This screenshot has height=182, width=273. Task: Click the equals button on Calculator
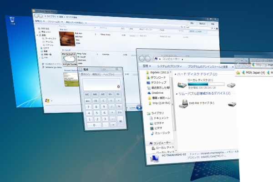coord(121,121)
